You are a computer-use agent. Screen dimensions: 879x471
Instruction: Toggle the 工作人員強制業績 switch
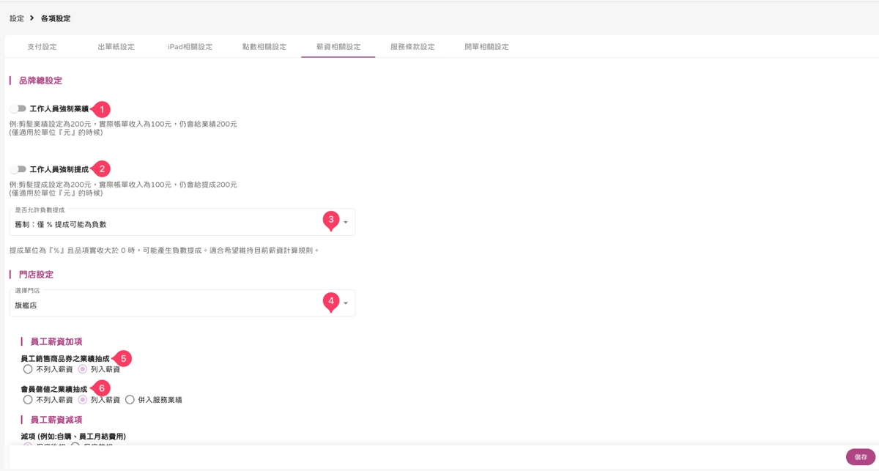click(18, 108)
